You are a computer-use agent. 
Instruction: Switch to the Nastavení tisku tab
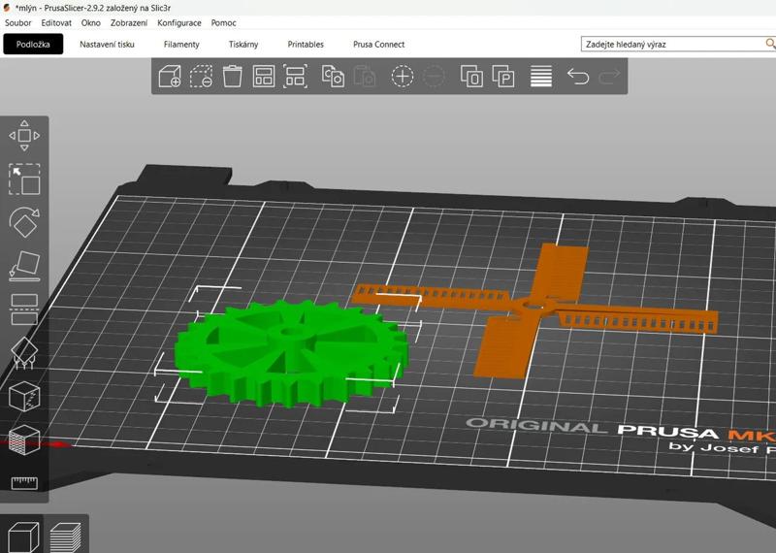(107, 45)
